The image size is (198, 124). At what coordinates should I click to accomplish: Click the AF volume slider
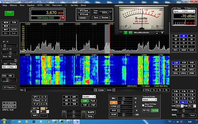(9, 46)
